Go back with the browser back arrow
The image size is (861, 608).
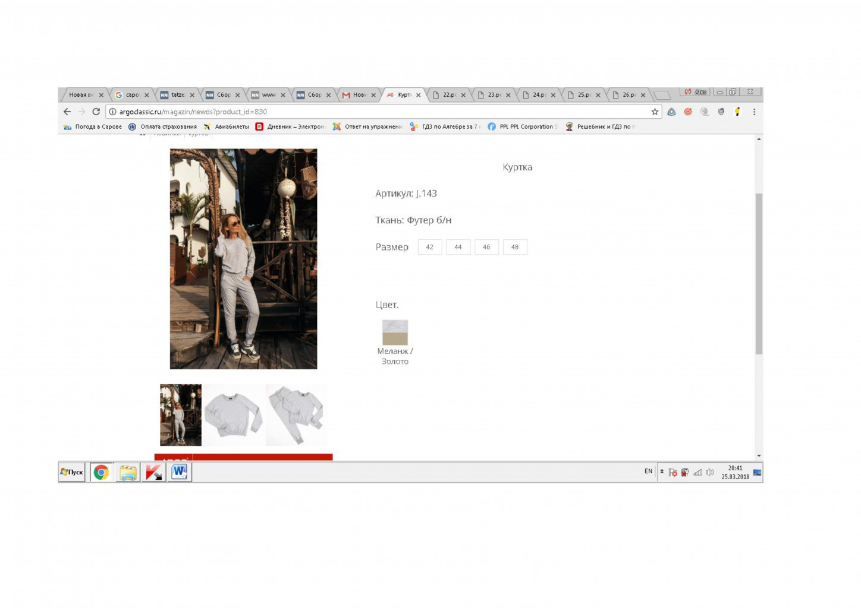(67, 112)
